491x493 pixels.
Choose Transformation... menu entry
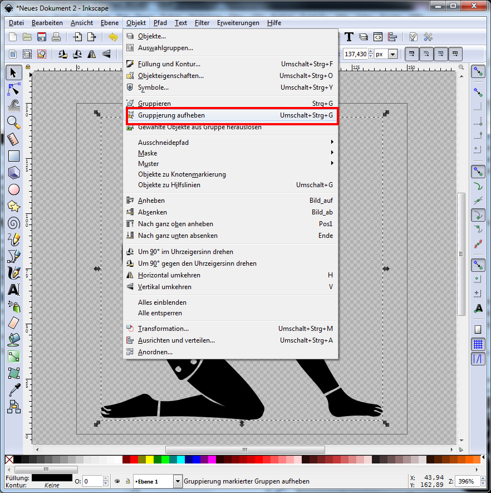(x=231, y=329)
